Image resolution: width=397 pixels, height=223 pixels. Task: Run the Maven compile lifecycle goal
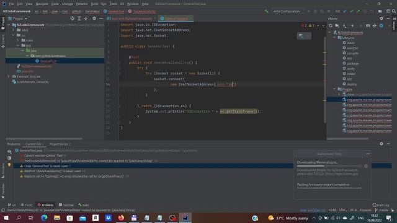(x=352, y=53)
